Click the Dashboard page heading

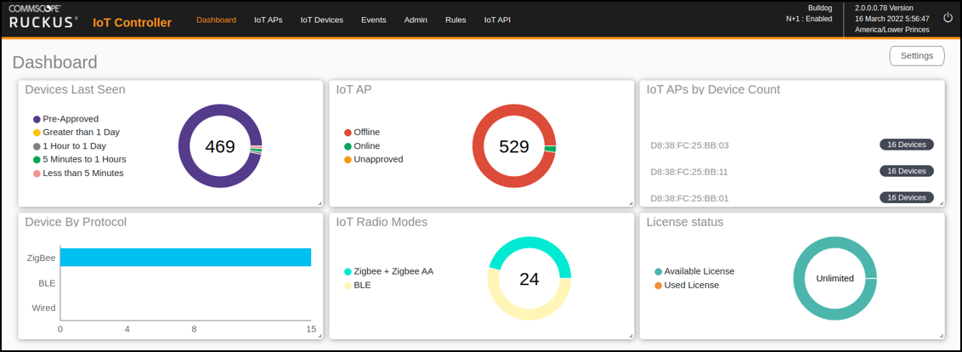click(x=54, y=63)
